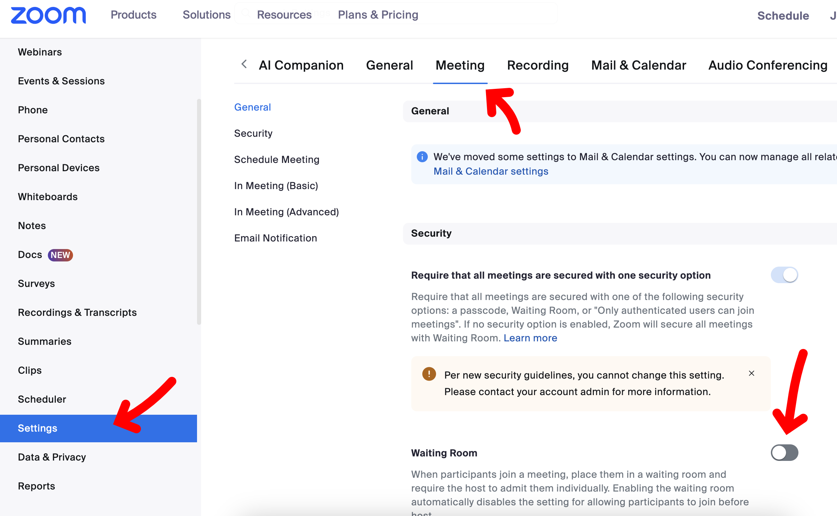The image size is (837, 516).
Task: Click the Zoom logo
Action: point(48,15)
